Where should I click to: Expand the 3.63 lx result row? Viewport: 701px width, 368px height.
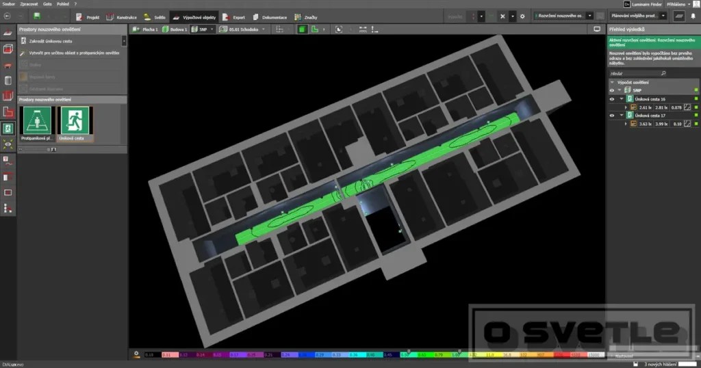point(626,124)
